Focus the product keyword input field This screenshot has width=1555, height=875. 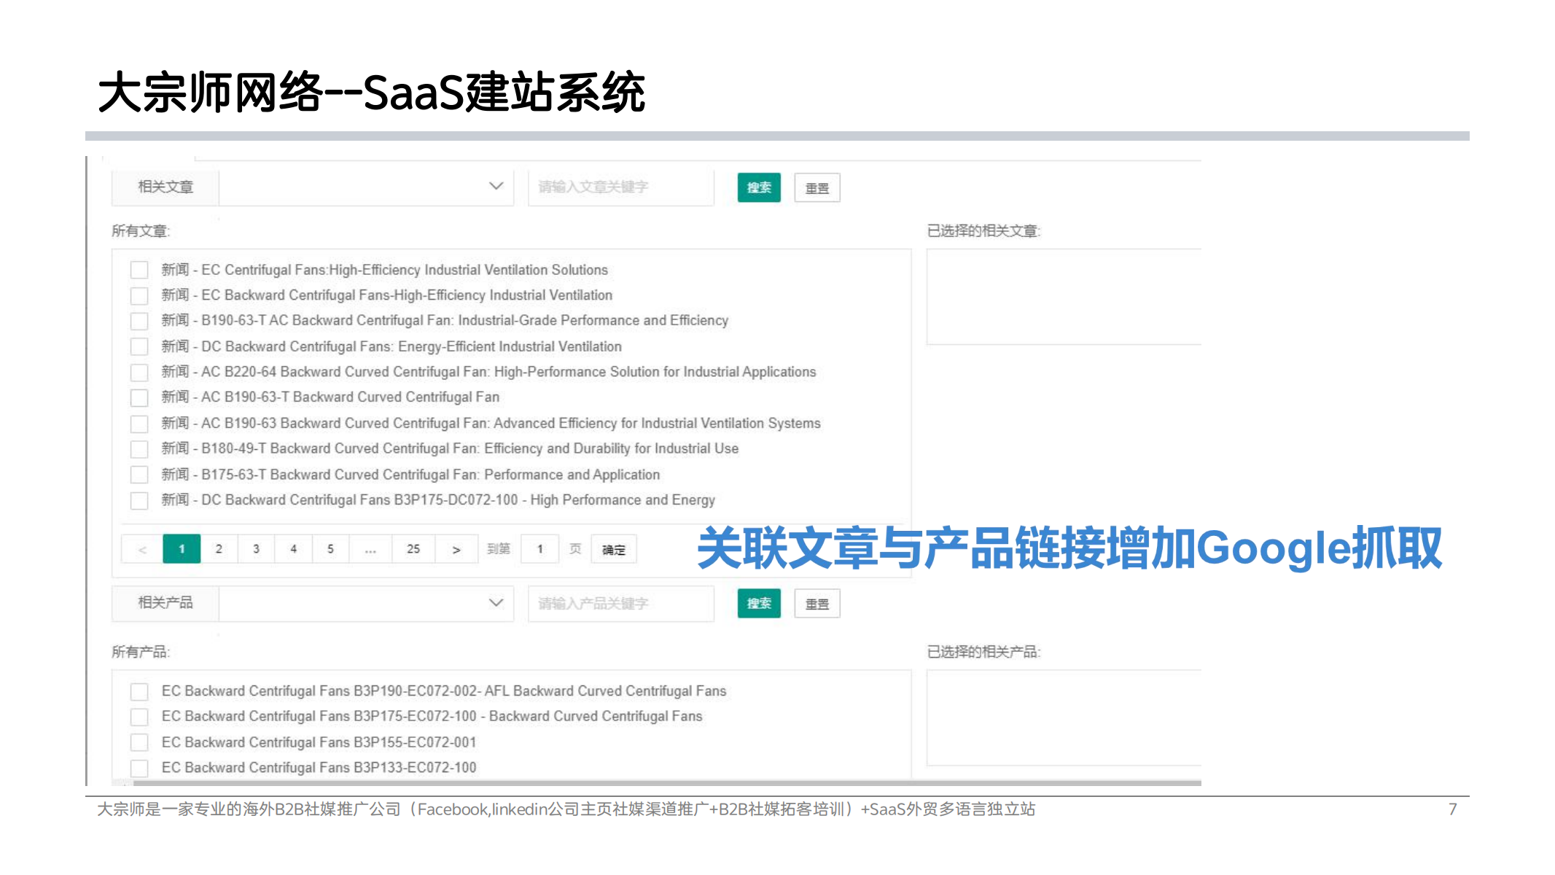620,604
